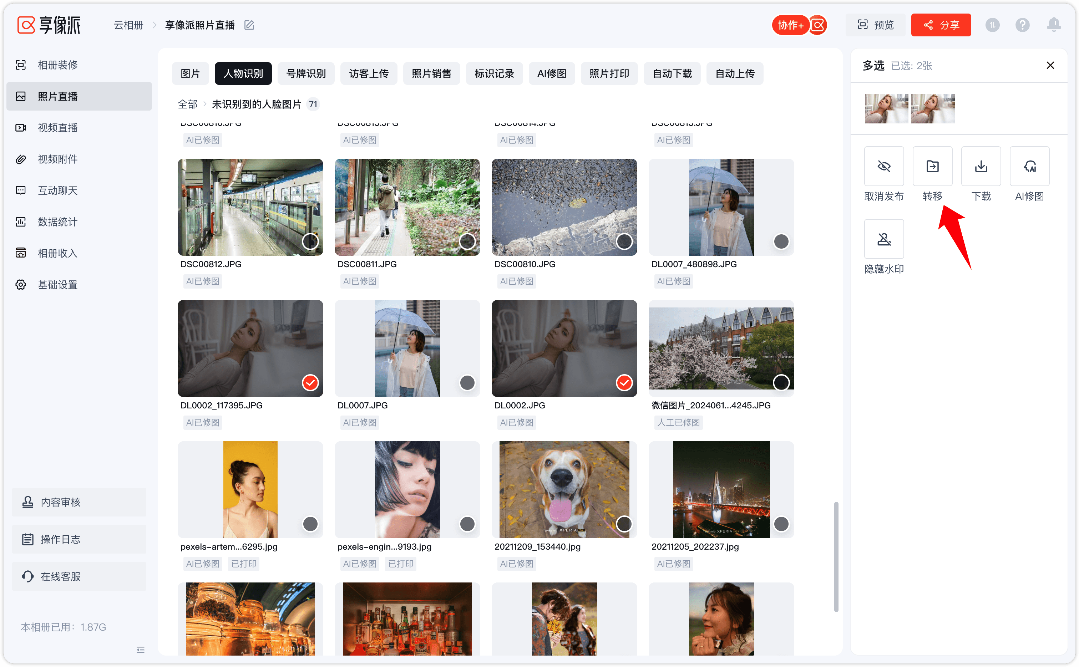Viewport: 1079px width, 667px height.
Task: Uncheck the selected DL0002.JPG photo
Action: pos(624,382)
